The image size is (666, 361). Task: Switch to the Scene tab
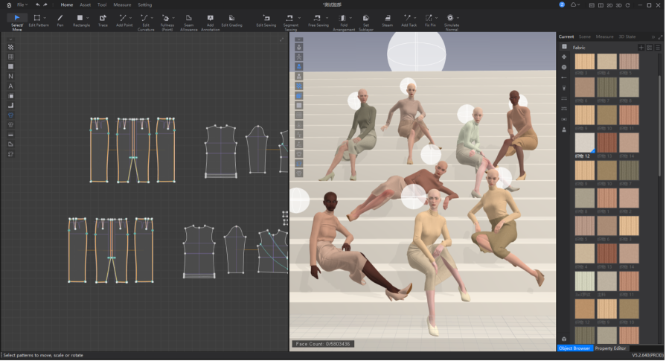585,36
